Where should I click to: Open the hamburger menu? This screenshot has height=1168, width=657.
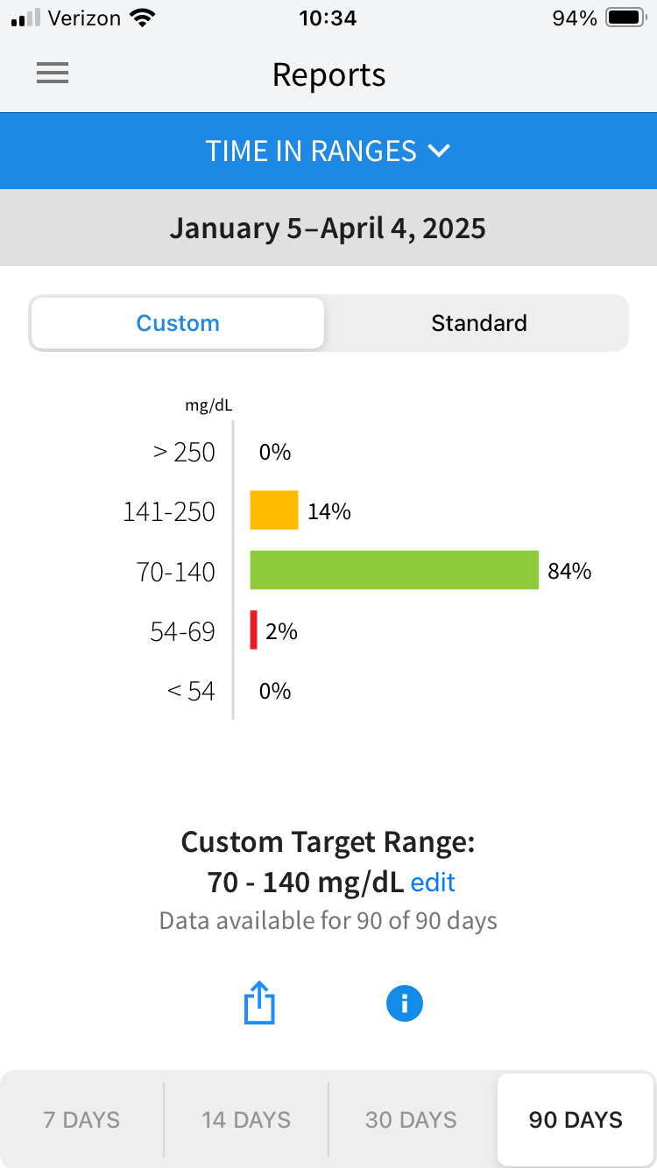[53, 74]
